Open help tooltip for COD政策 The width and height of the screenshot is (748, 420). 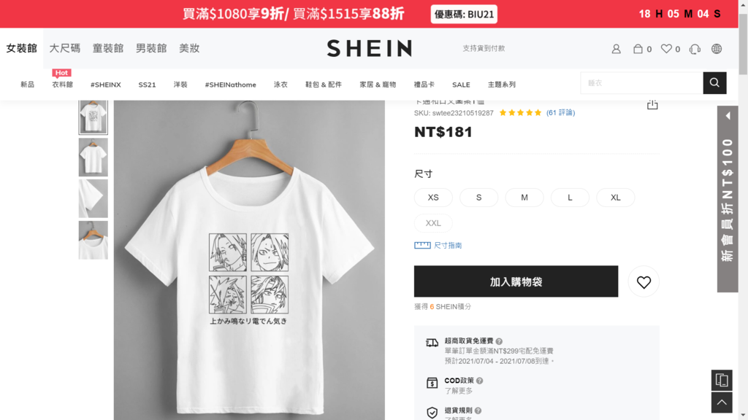pos(479,381)
